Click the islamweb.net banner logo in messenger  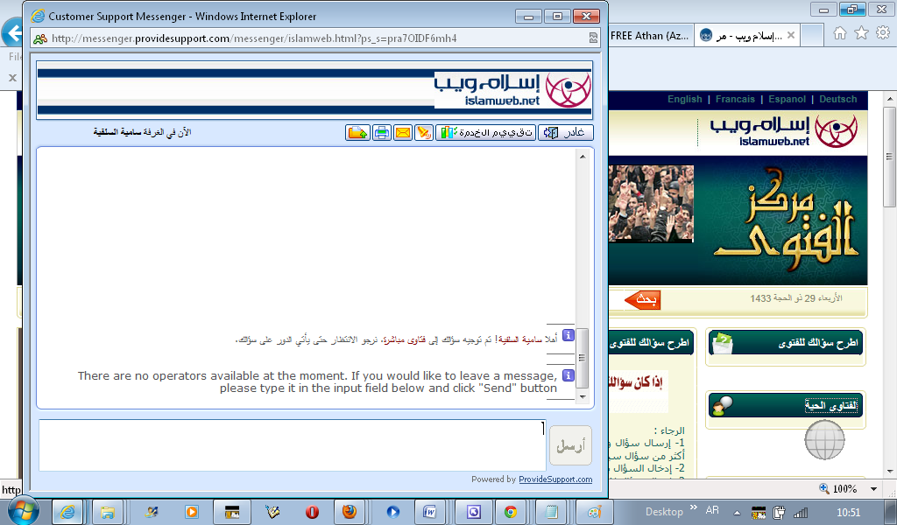click(x=512, y=90)
